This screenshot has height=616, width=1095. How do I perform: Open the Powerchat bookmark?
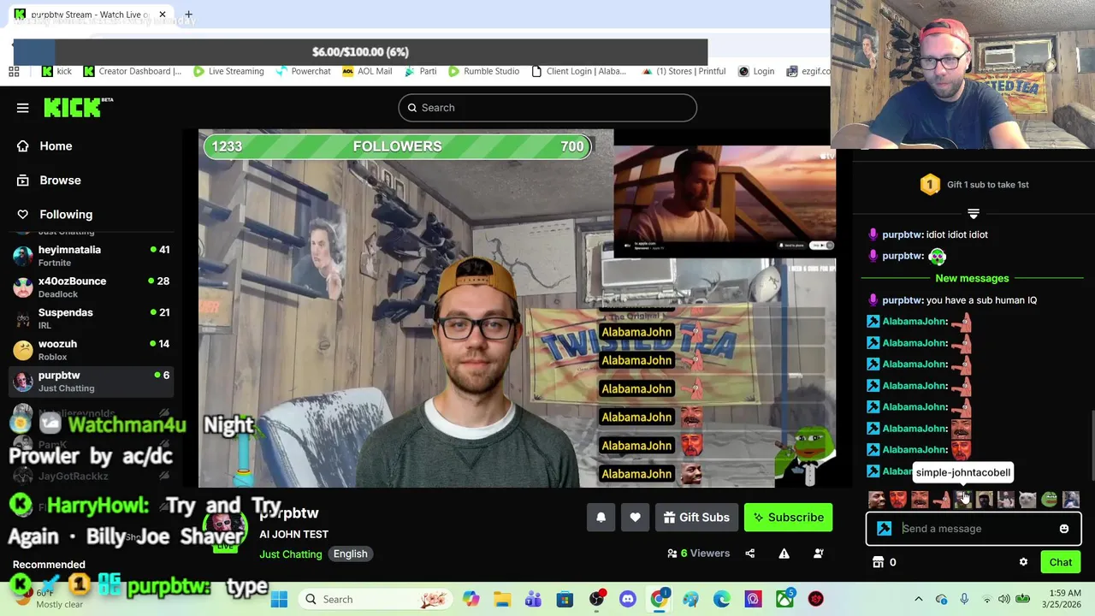tap(303, 71)
